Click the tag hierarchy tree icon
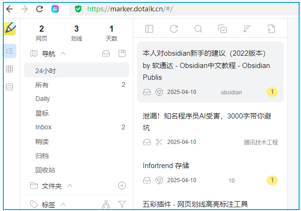 click(x=106, y=204)
